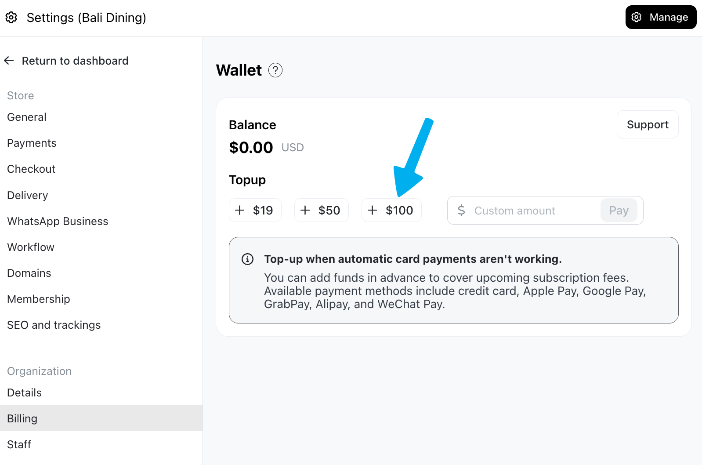Image resolution: width=702 pixels, height=465 pixels.
Task: Contact Support from the wallet card
Action: click(648, 124)
